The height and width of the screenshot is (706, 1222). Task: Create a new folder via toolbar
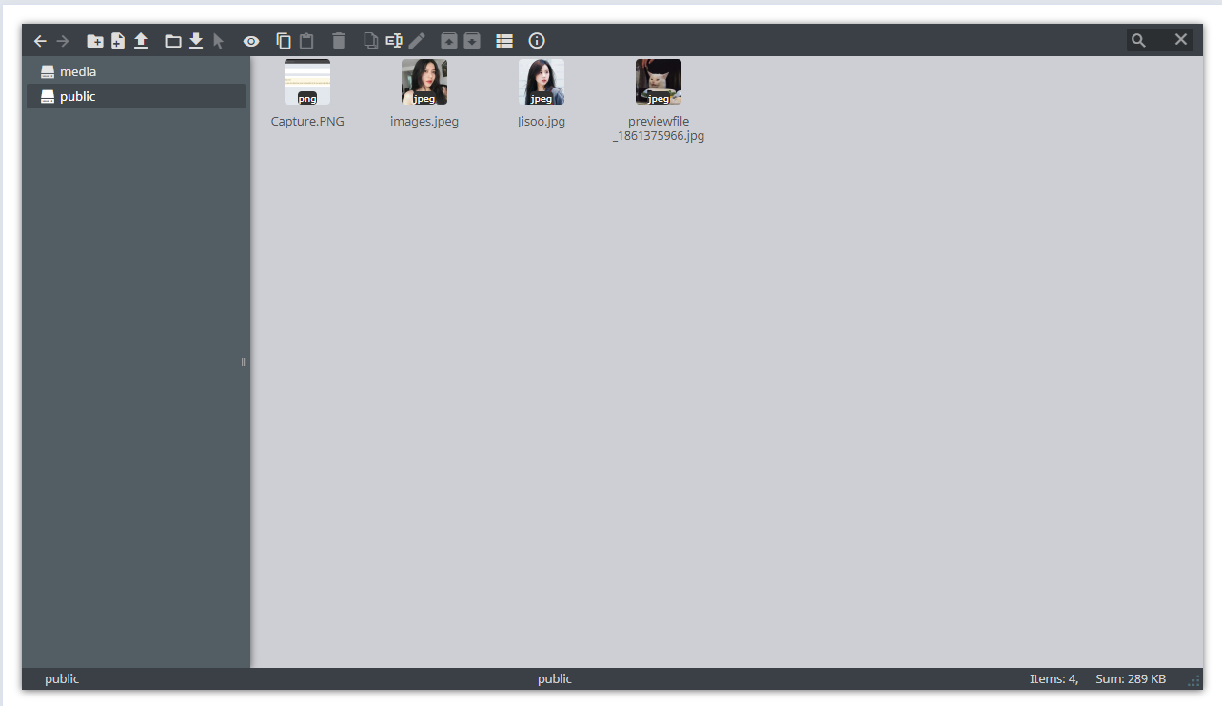[95, 41]
